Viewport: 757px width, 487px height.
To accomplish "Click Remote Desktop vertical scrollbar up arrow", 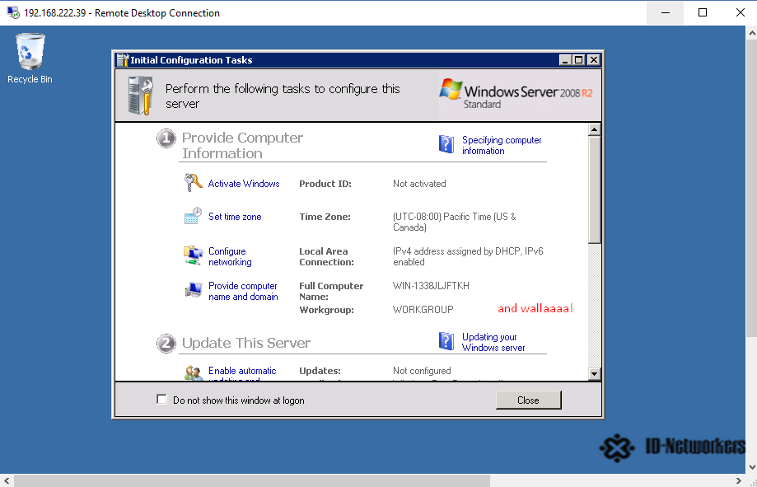I will 752,33.
